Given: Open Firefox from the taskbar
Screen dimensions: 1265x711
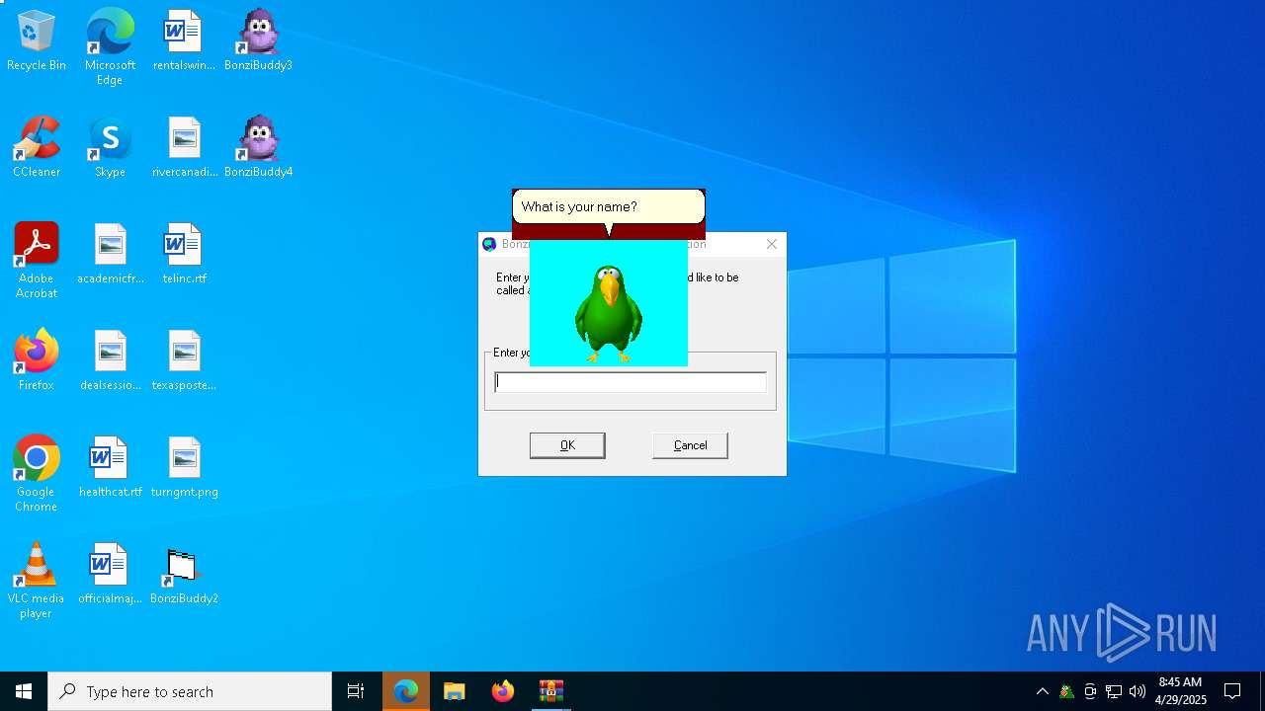Looking at the screenshot, I should pyautogui.click(x=503, y=691).
